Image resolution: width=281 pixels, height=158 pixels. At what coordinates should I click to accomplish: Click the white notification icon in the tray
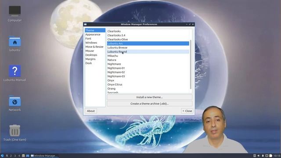point(270,156)
